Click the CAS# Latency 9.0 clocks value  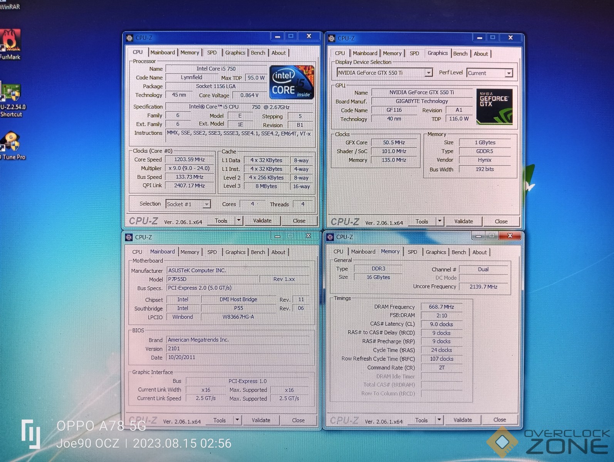click(441, 324)
